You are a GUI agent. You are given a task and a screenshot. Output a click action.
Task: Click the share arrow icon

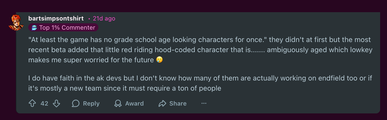(x=162, y=104)
